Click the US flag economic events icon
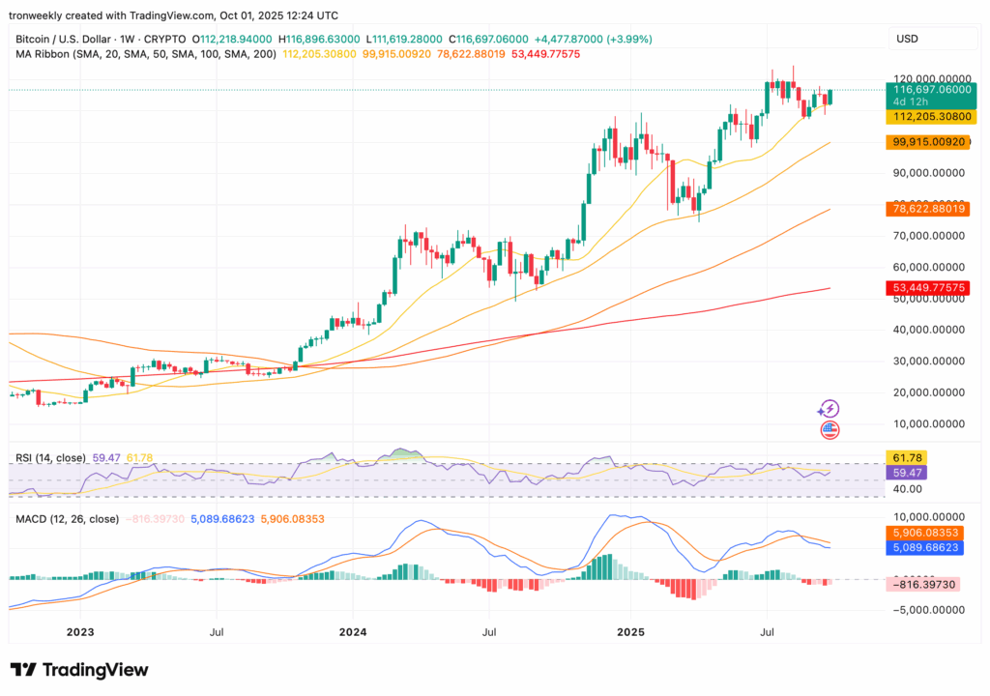Screen dimensions: 990x696 (830, 427)
